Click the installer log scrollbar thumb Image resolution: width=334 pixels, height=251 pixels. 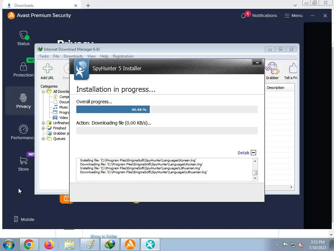click(x=255, y=173)
